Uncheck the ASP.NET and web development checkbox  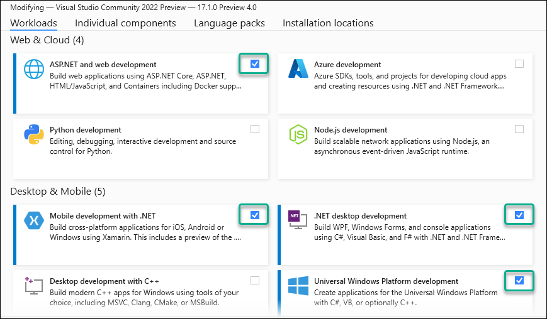(x=254, y=63)
